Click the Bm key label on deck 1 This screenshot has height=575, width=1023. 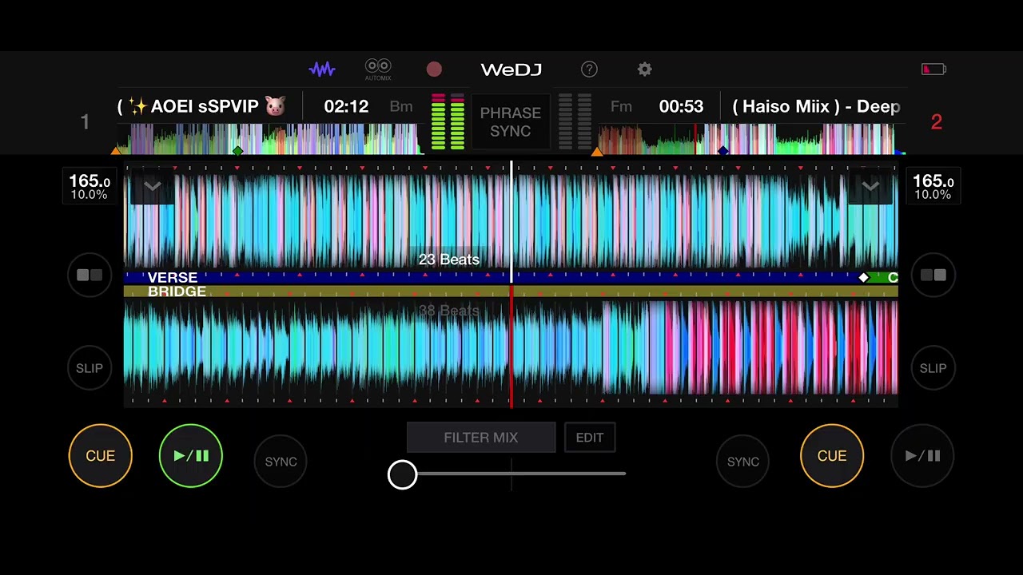click(401, 107)
